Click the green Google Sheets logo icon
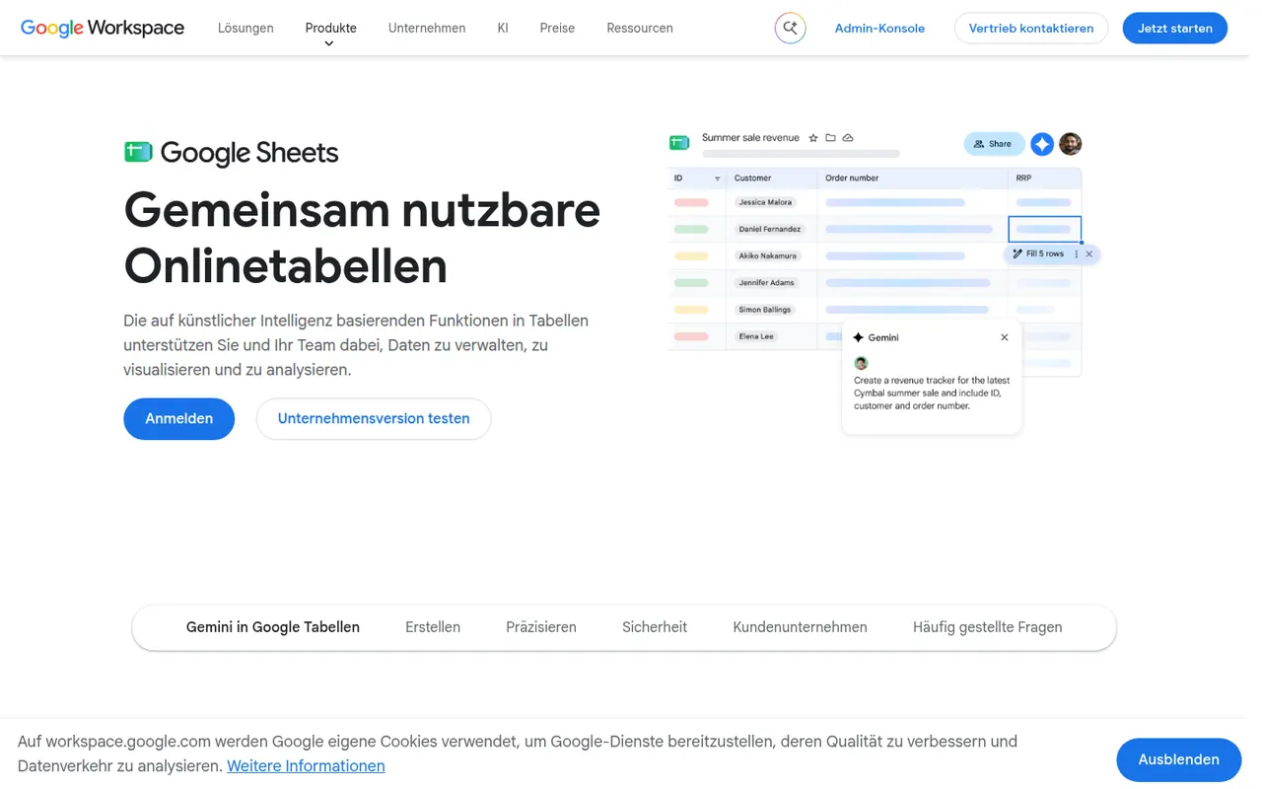The image size is (1262, 789). pyautogui.click(x=138, y=152)
